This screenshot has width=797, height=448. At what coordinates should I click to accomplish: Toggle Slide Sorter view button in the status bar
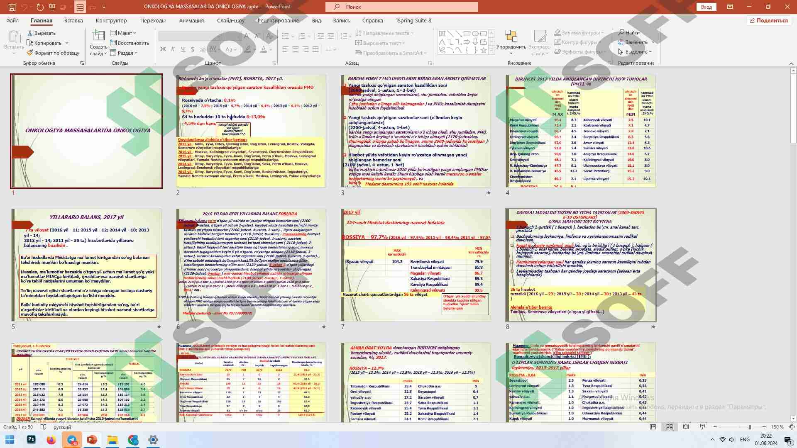(670, 427)
